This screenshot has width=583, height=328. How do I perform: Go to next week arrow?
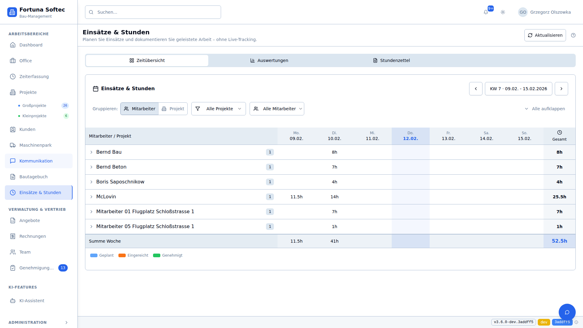(x=561, y=89)
